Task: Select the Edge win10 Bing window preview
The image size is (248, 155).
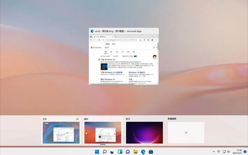Action: (124, 59)
